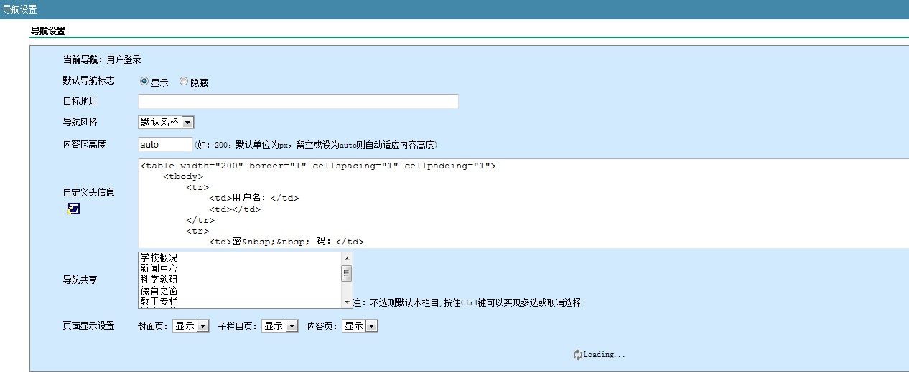Select 教工专栏 in the 导航共享 list
Screen dimensions: 909x372
click(159, 301)
